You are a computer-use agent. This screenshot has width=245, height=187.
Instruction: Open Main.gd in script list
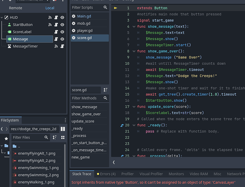click(90, 16)
